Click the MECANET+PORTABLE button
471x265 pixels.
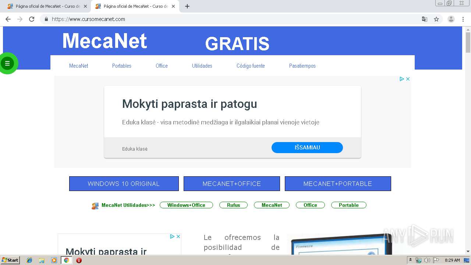[338, 184]
